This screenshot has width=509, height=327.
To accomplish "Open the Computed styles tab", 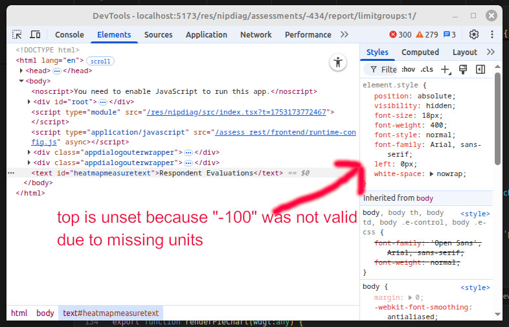I will (x=420, y=52).
